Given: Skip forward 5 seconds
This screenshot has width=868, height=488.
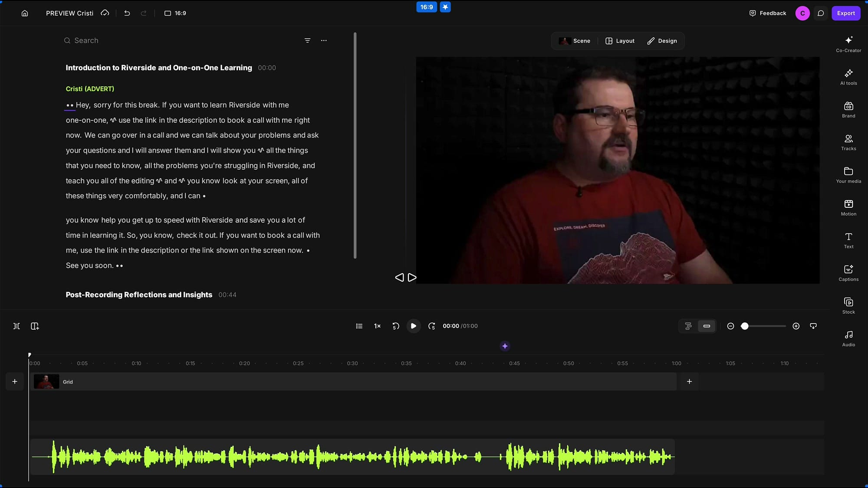Looking at the screenshot, I should tap(431, 326).
